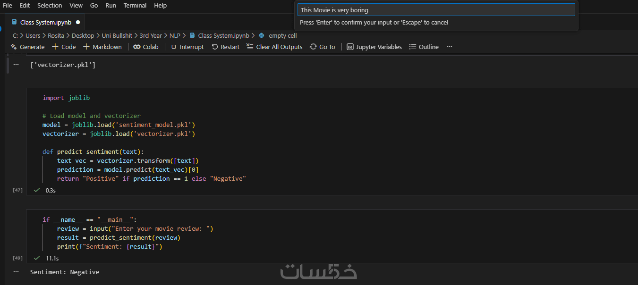
Task: Open the notebook in Colab
Action: coord(146,47)
